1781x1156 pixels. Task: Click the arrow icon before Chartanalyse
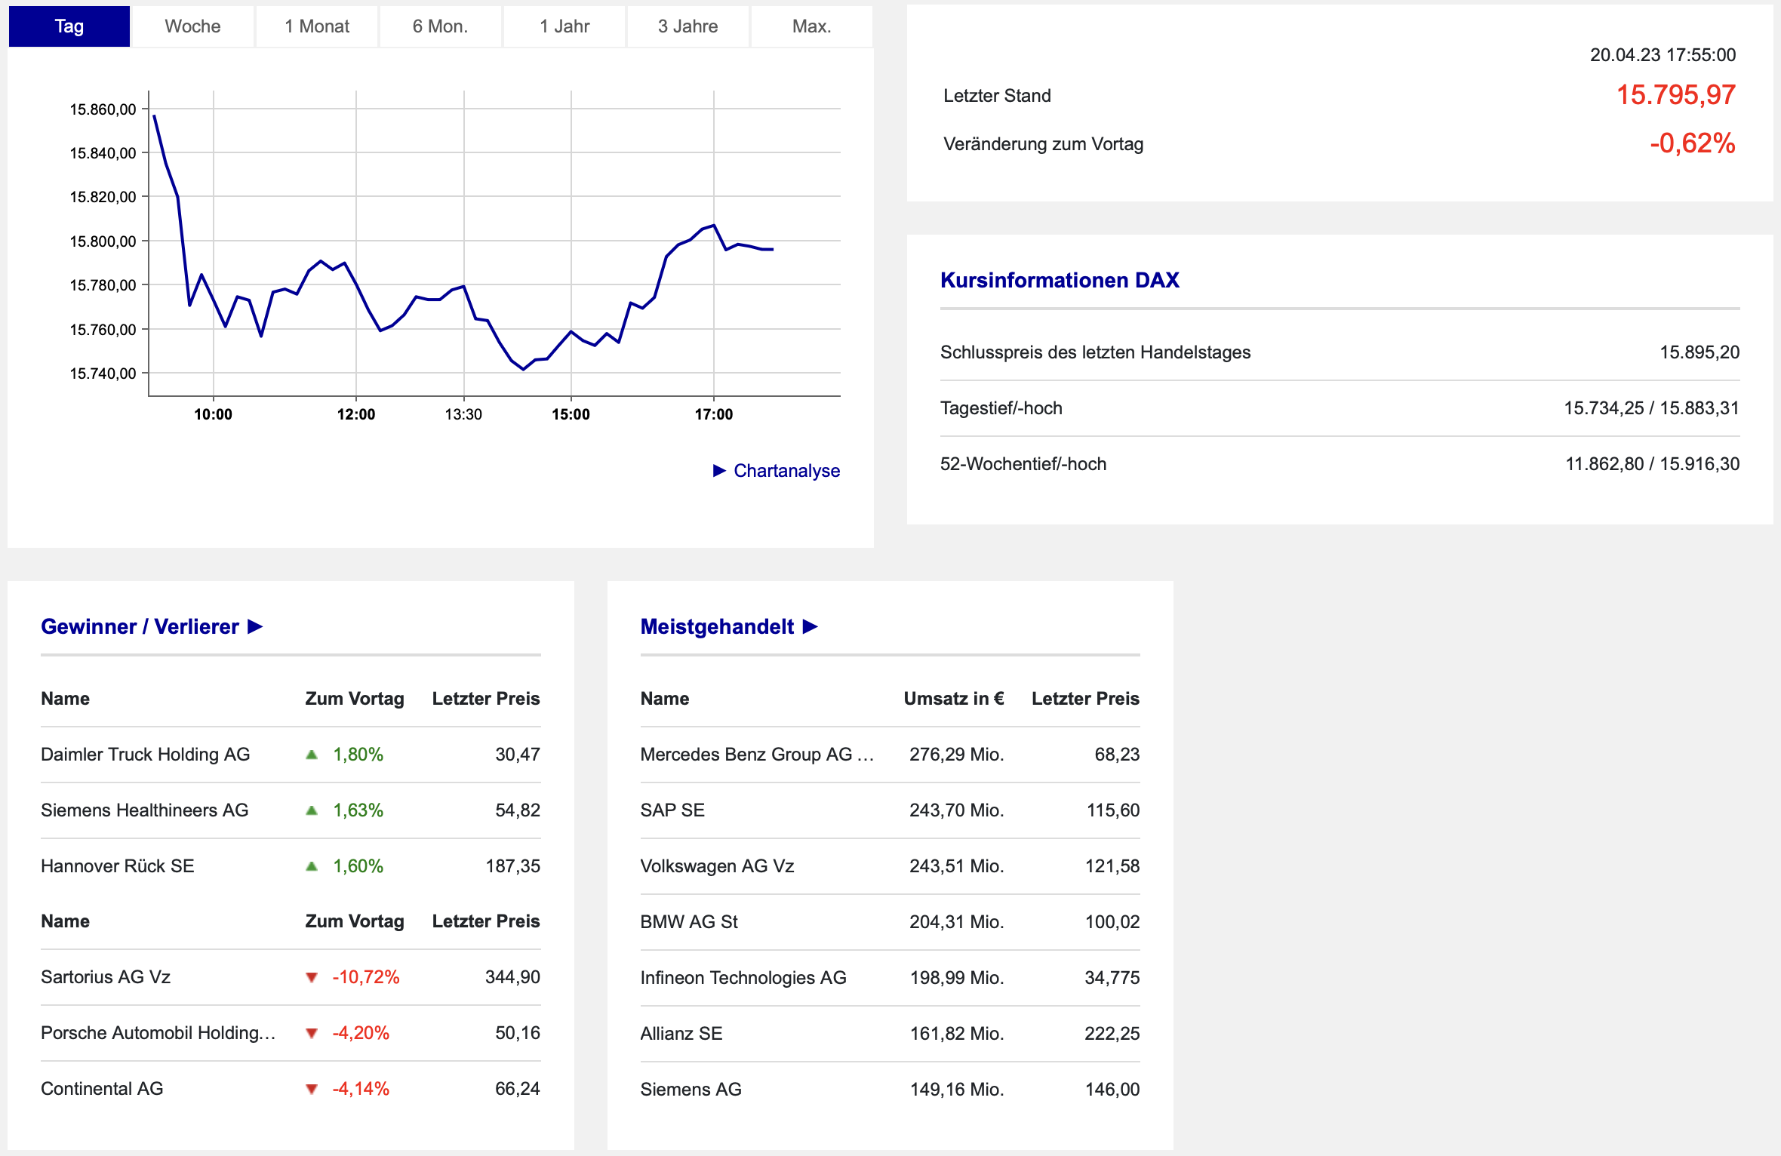tap(719, 471)
